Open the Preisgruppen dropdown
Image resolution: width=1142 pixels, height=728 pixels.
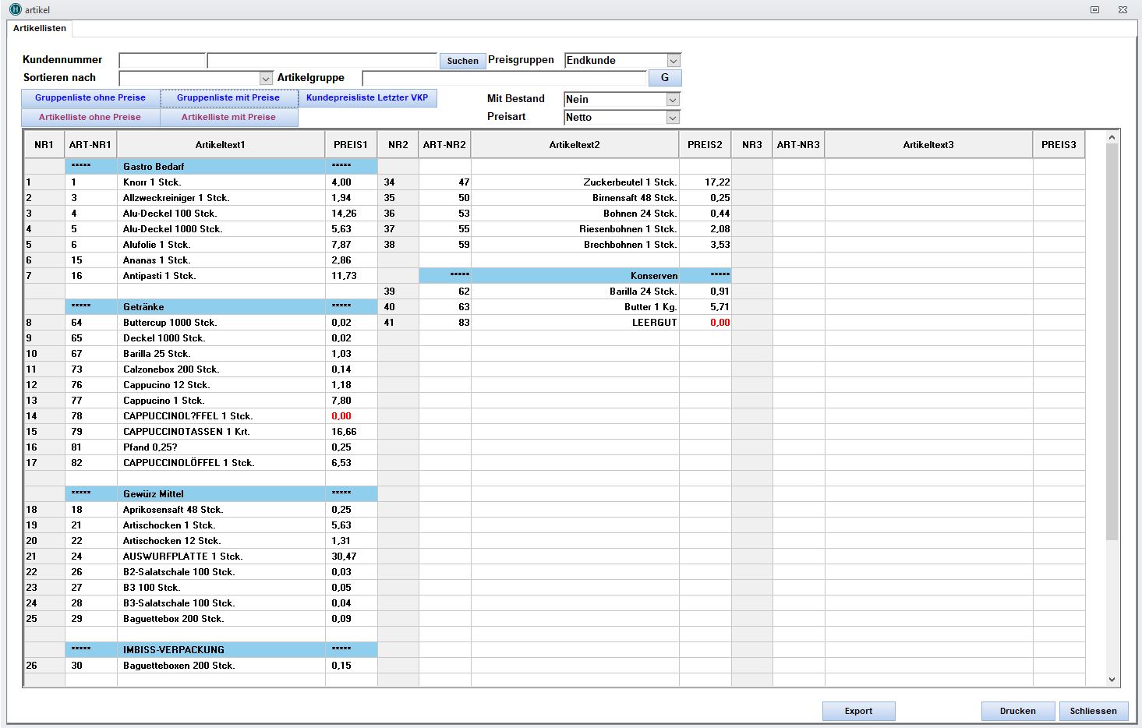pos(674,61)
